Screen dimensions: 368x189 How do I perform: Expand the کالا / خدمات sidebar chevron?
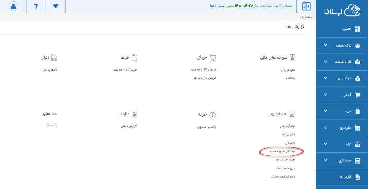coord(325,62)
